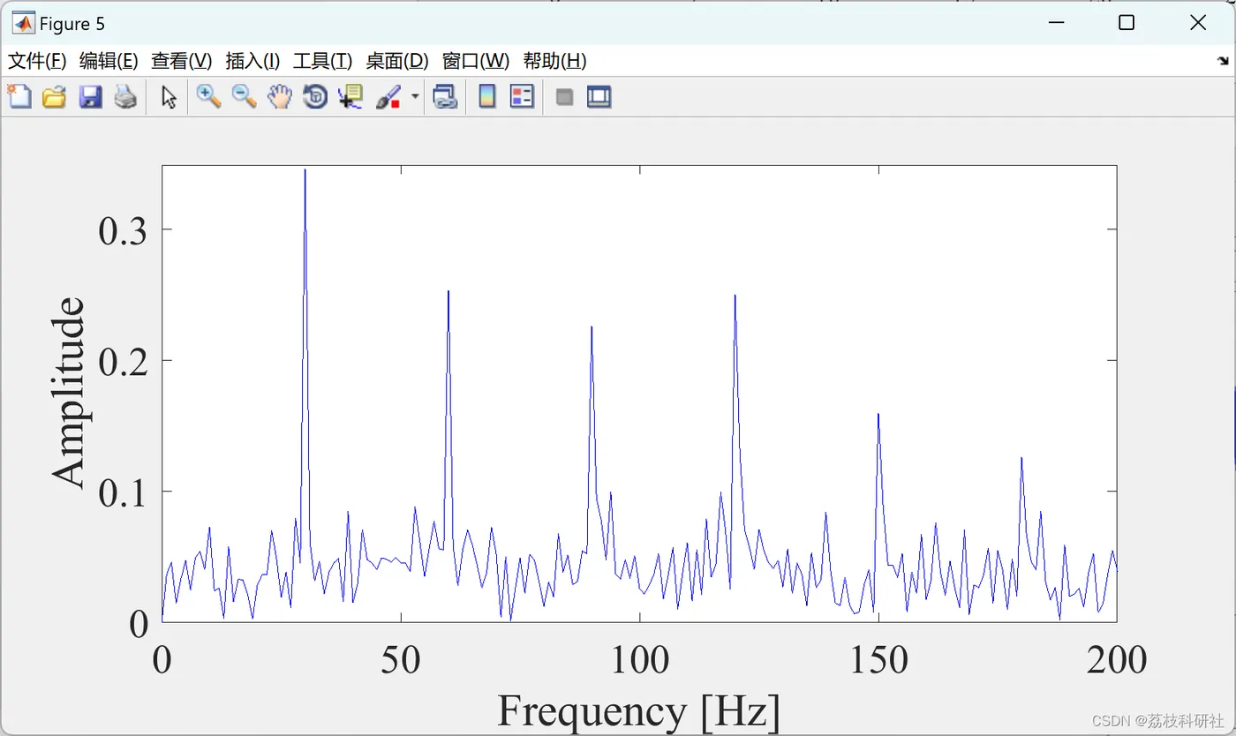The height and width of the screenshot is (736, 1236).
Task: Click the 0.1 tick label
Action: [x=123, y=492]
